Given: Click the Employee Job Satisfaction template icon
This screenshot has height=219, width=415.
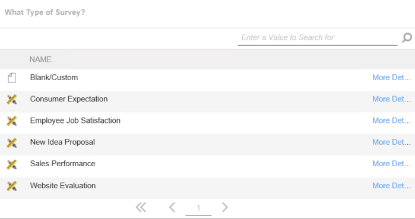Looking at the screenshot, I should point(12,121).
